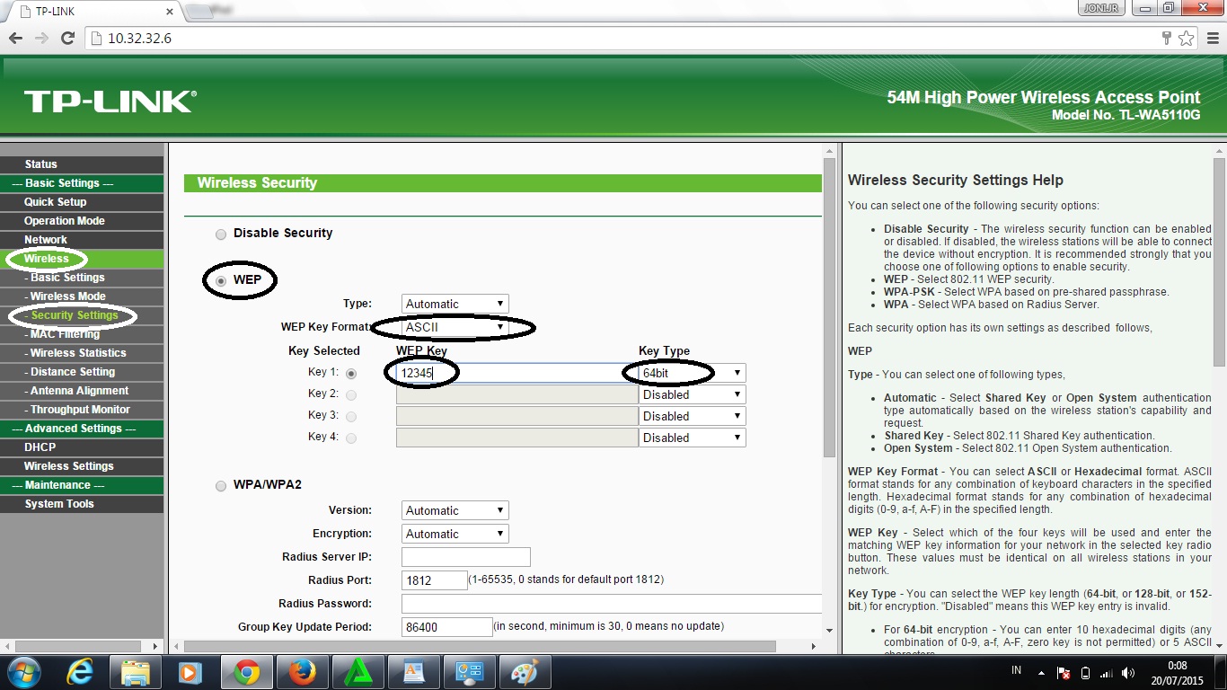1227x690 pixels.
Task: Click the Action Center flag icon
Action: pos(1064,672)
